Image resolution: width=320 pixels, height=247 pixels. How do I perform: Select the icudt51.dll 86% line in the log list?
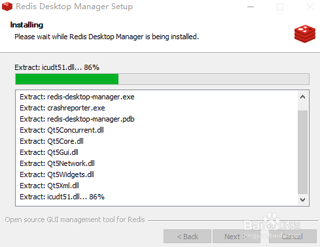(x=62, y=197)
